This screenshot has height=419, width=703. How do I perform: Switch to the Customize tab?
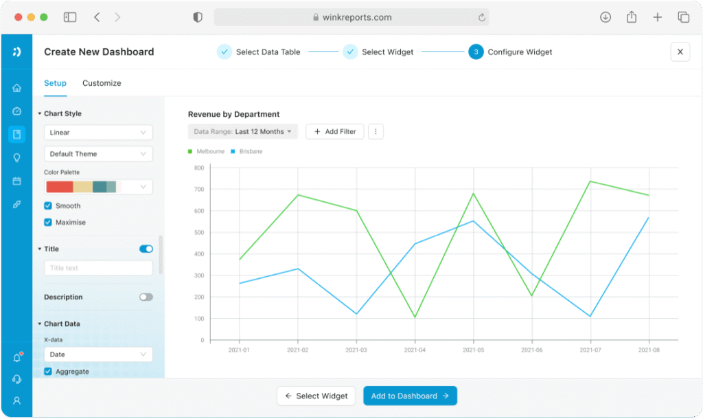pos(102,83)
